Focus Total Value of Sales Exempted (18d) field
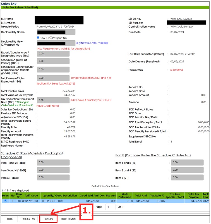Viewport: 211px width, 224px height. (53, 78)
